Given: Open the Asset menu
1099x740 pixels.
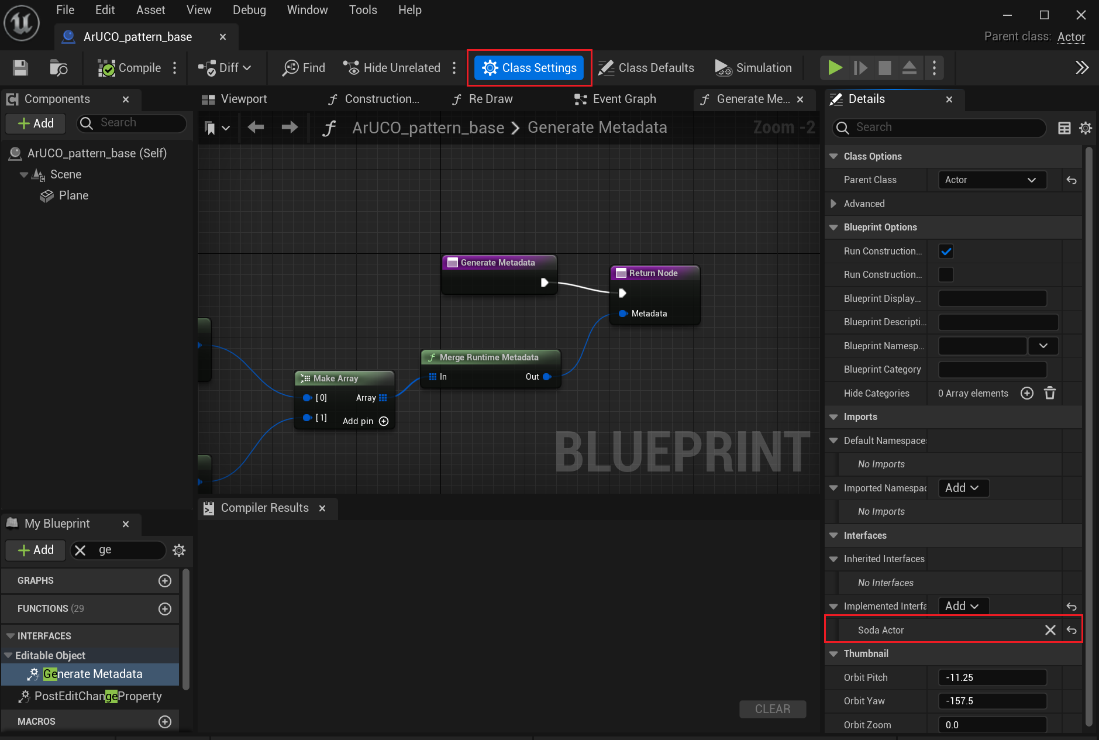Looking at the screenshot, I should click(x=150, y=10).
